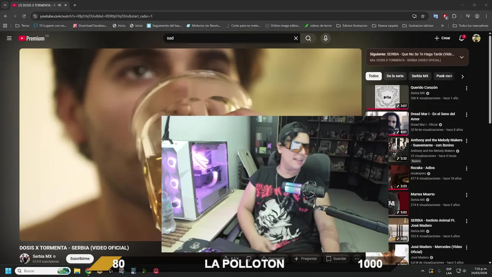Show hidden system tray icons
Image resolution: width=492 pixels, height=277 pixels.
(x=423, y=271)
